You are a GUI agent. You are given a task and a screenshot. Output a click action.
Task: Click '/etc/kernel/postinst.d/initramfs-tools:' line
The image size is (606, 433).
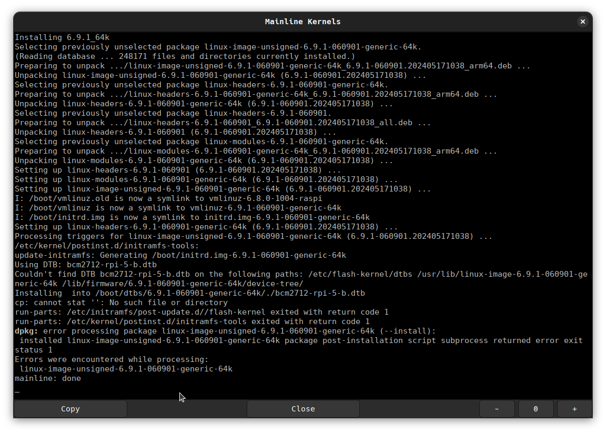107,246
